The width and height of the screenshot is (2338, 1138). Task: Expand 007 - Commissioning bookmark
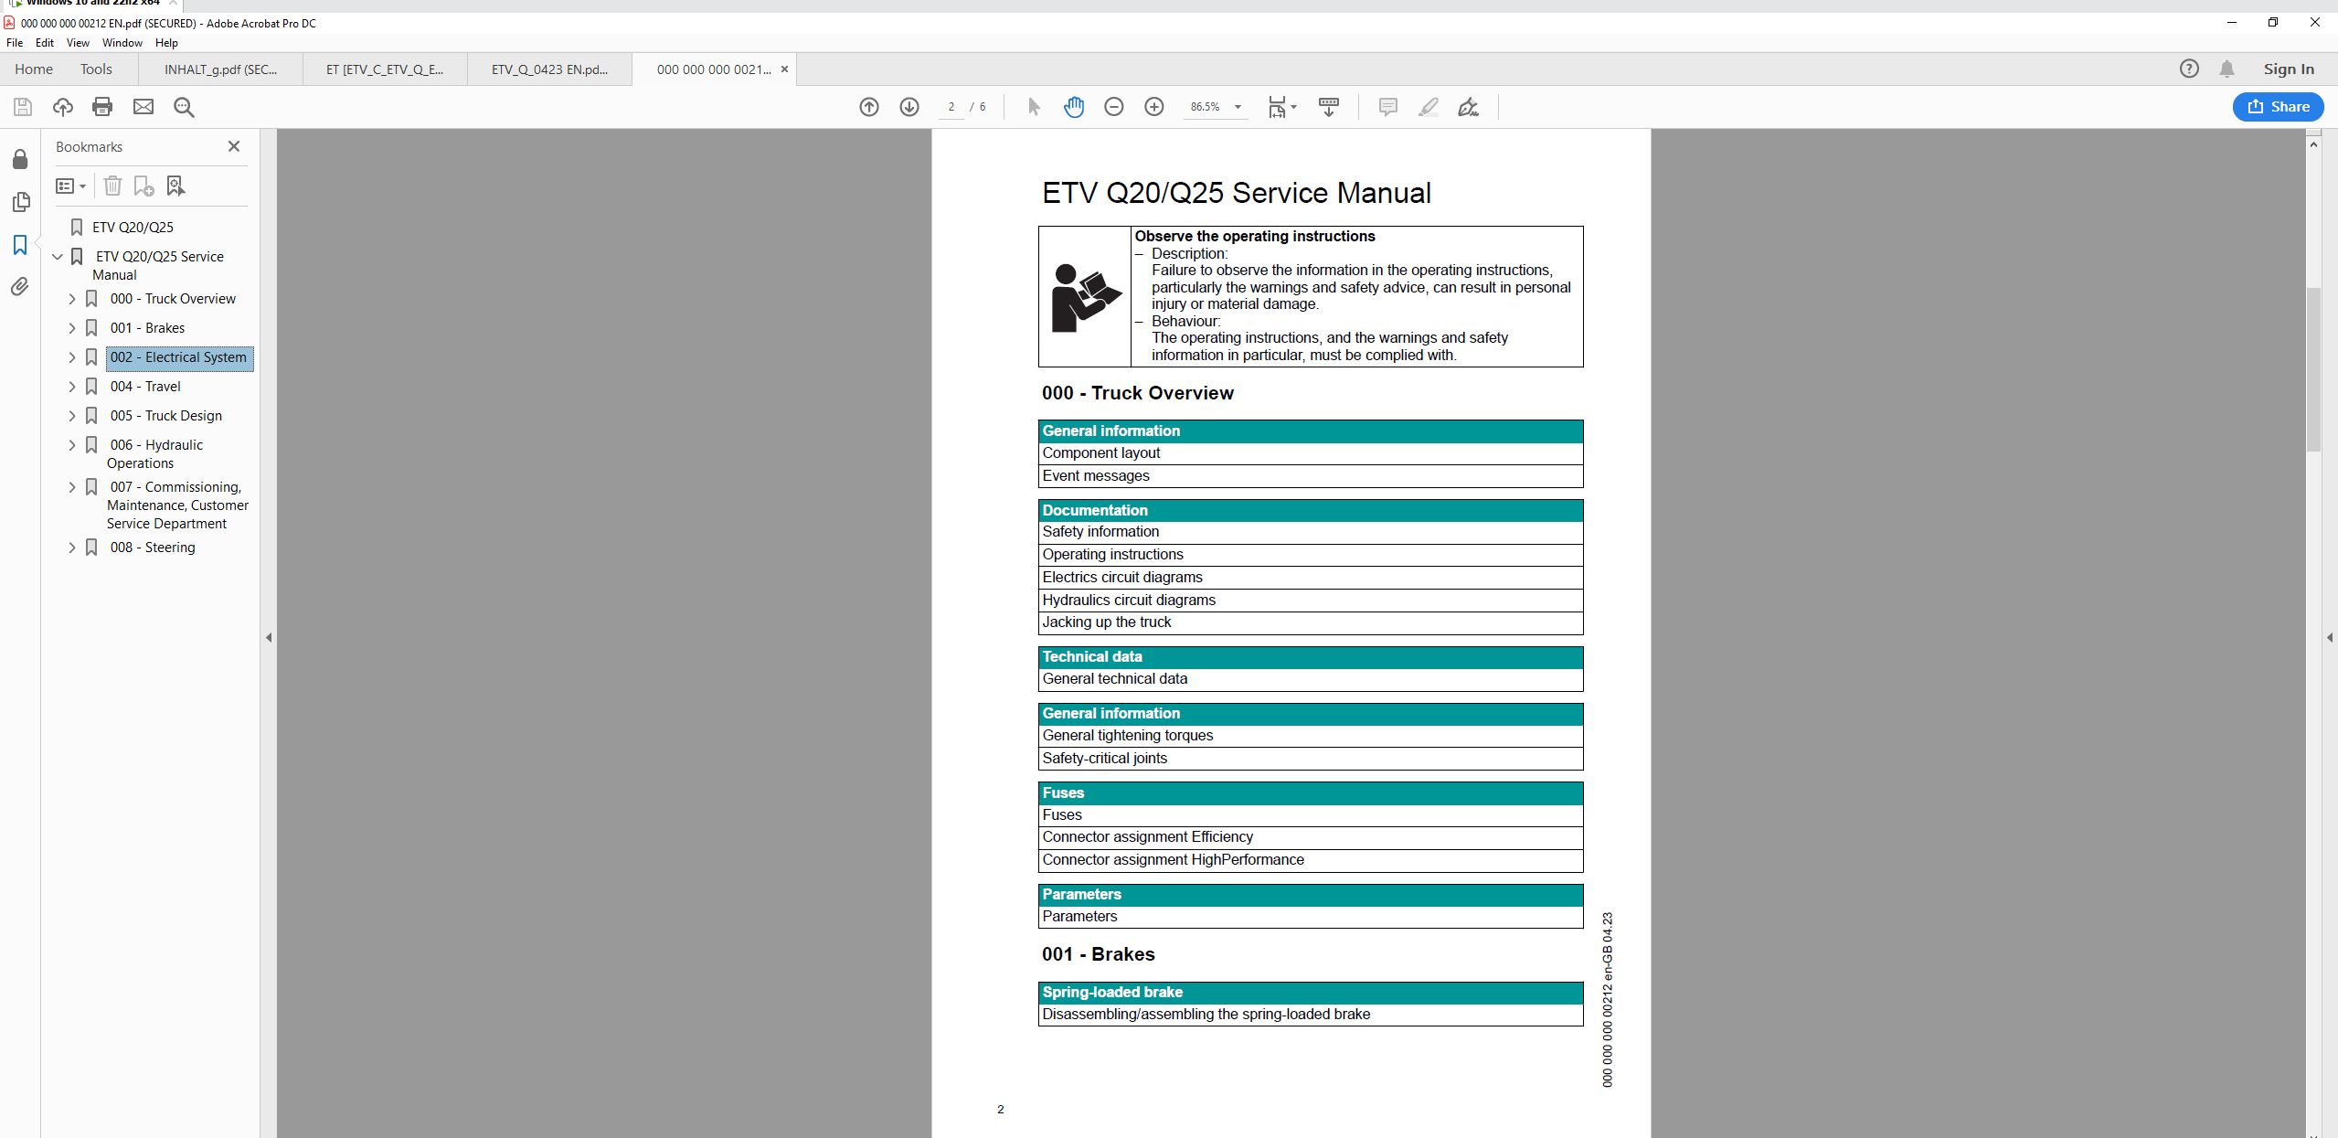pos(72,487)
